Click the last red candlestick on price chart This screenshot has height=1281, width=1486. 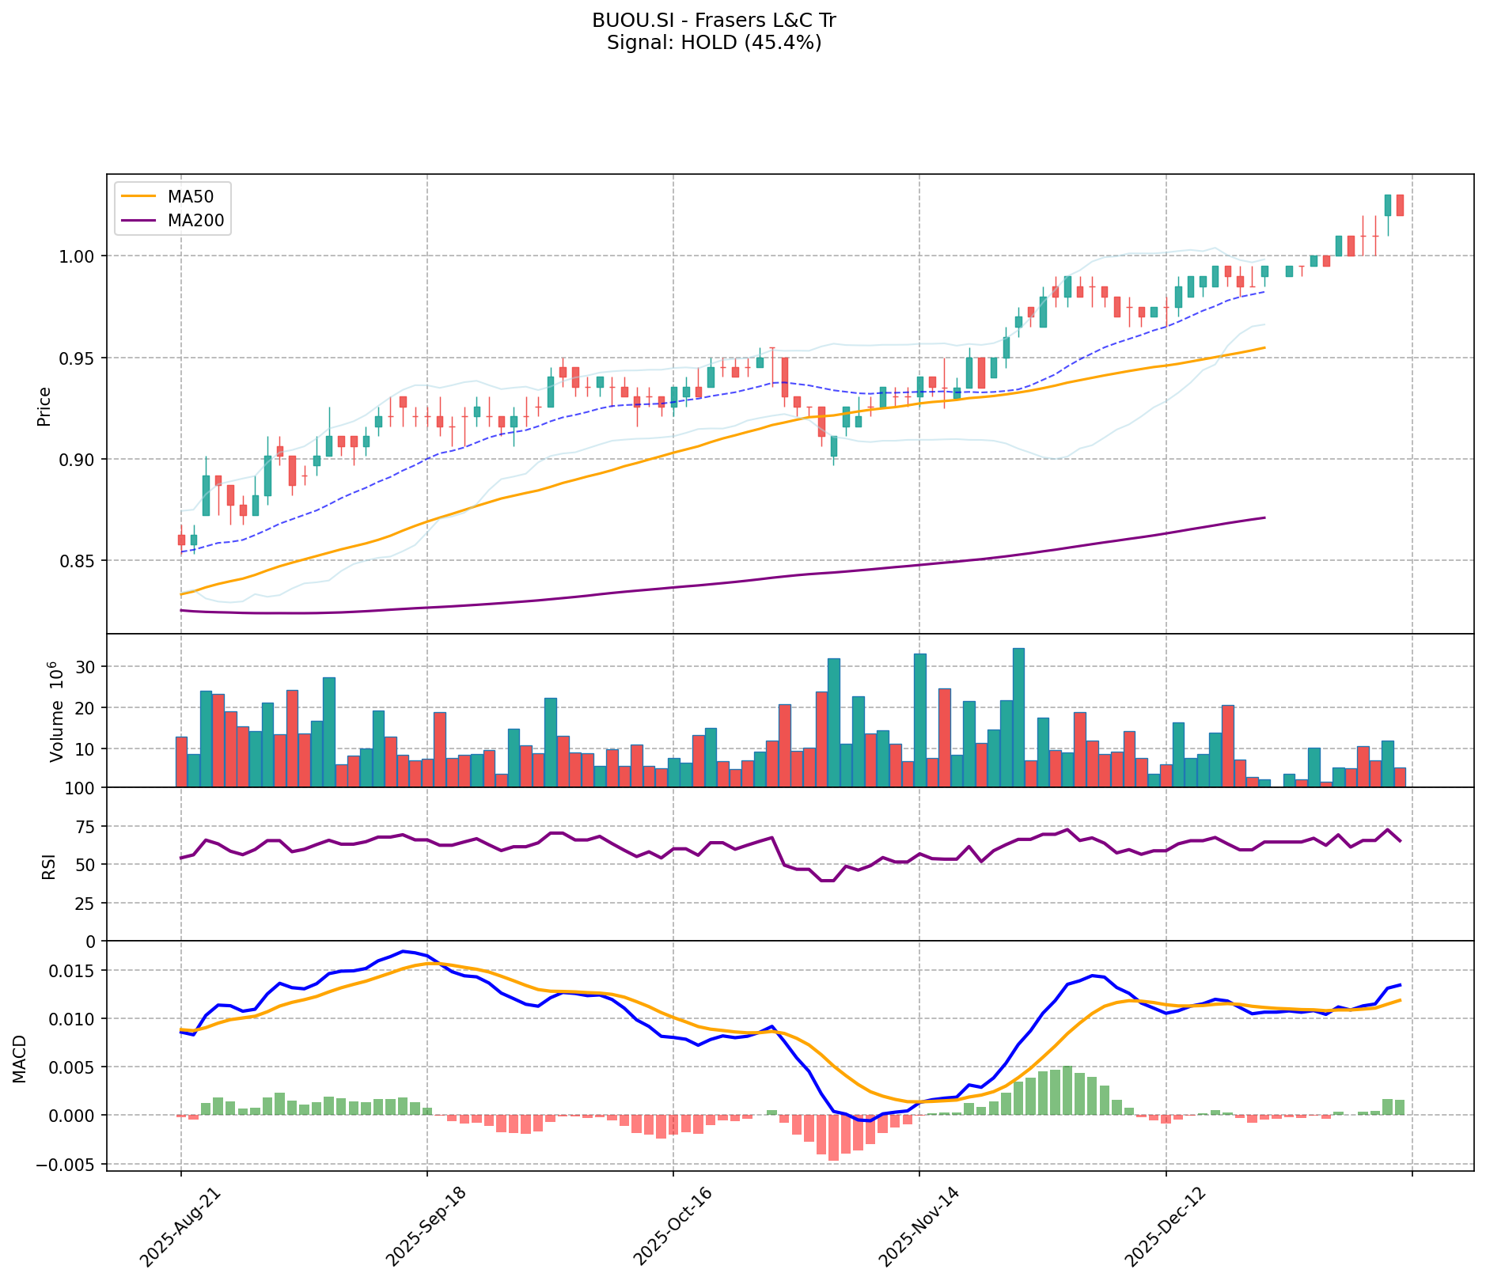[x=1400, y=205]
